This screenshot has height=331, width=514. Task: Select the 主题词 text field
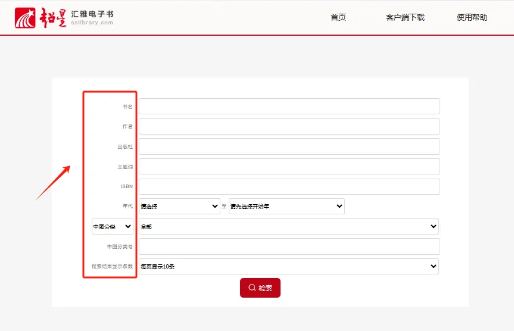pos(289,167)
